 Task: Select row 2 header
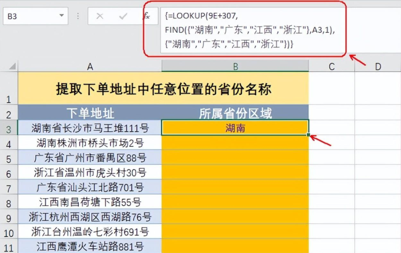[x=9, y=113]
